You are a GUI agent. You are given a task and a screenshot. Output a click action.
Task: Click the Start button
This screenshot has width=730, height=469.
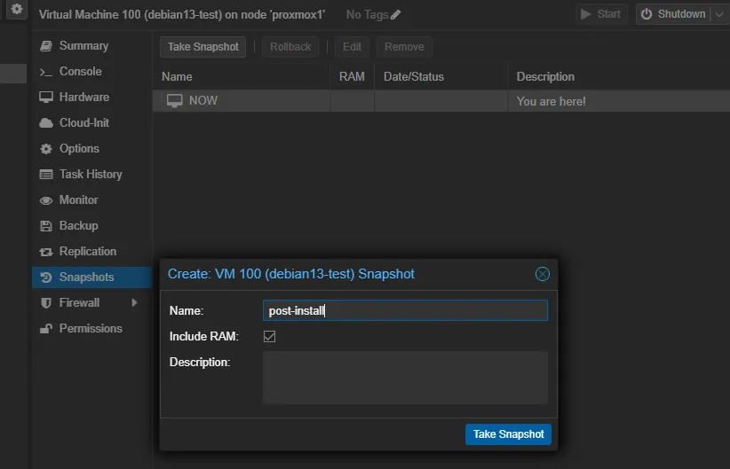(x=601, y=14)
